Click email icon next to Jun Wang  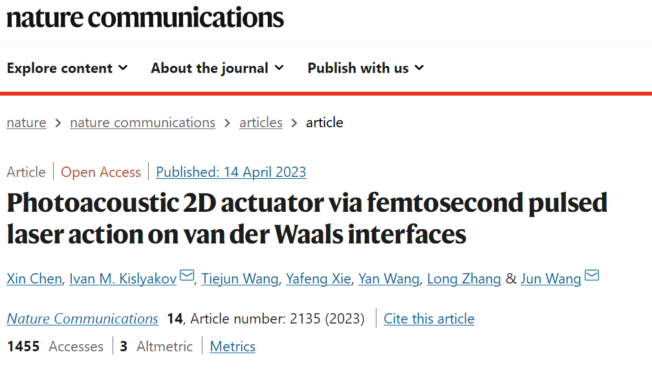tap(592, 276)
